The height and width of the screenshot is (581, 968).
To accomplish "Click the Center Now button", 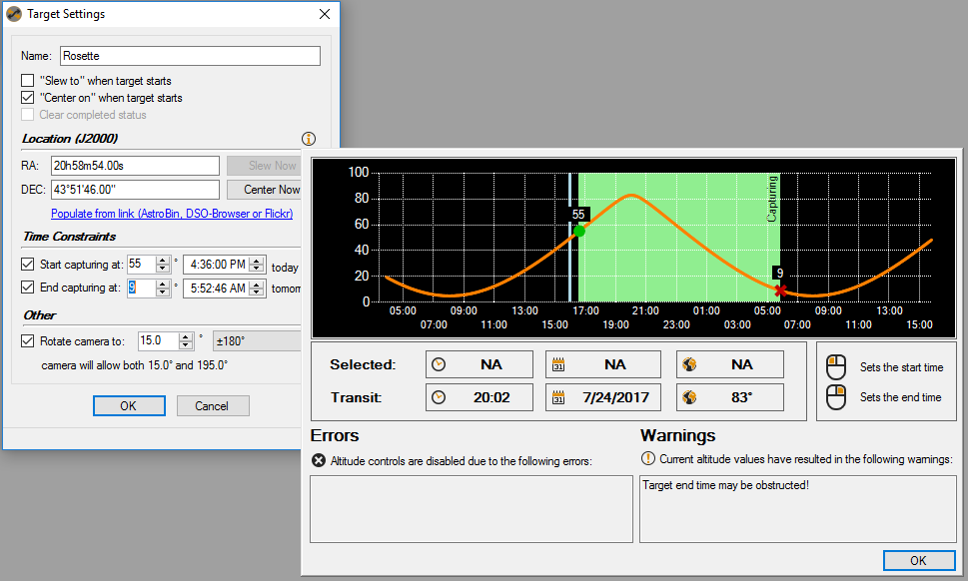I will pos(263,190).
